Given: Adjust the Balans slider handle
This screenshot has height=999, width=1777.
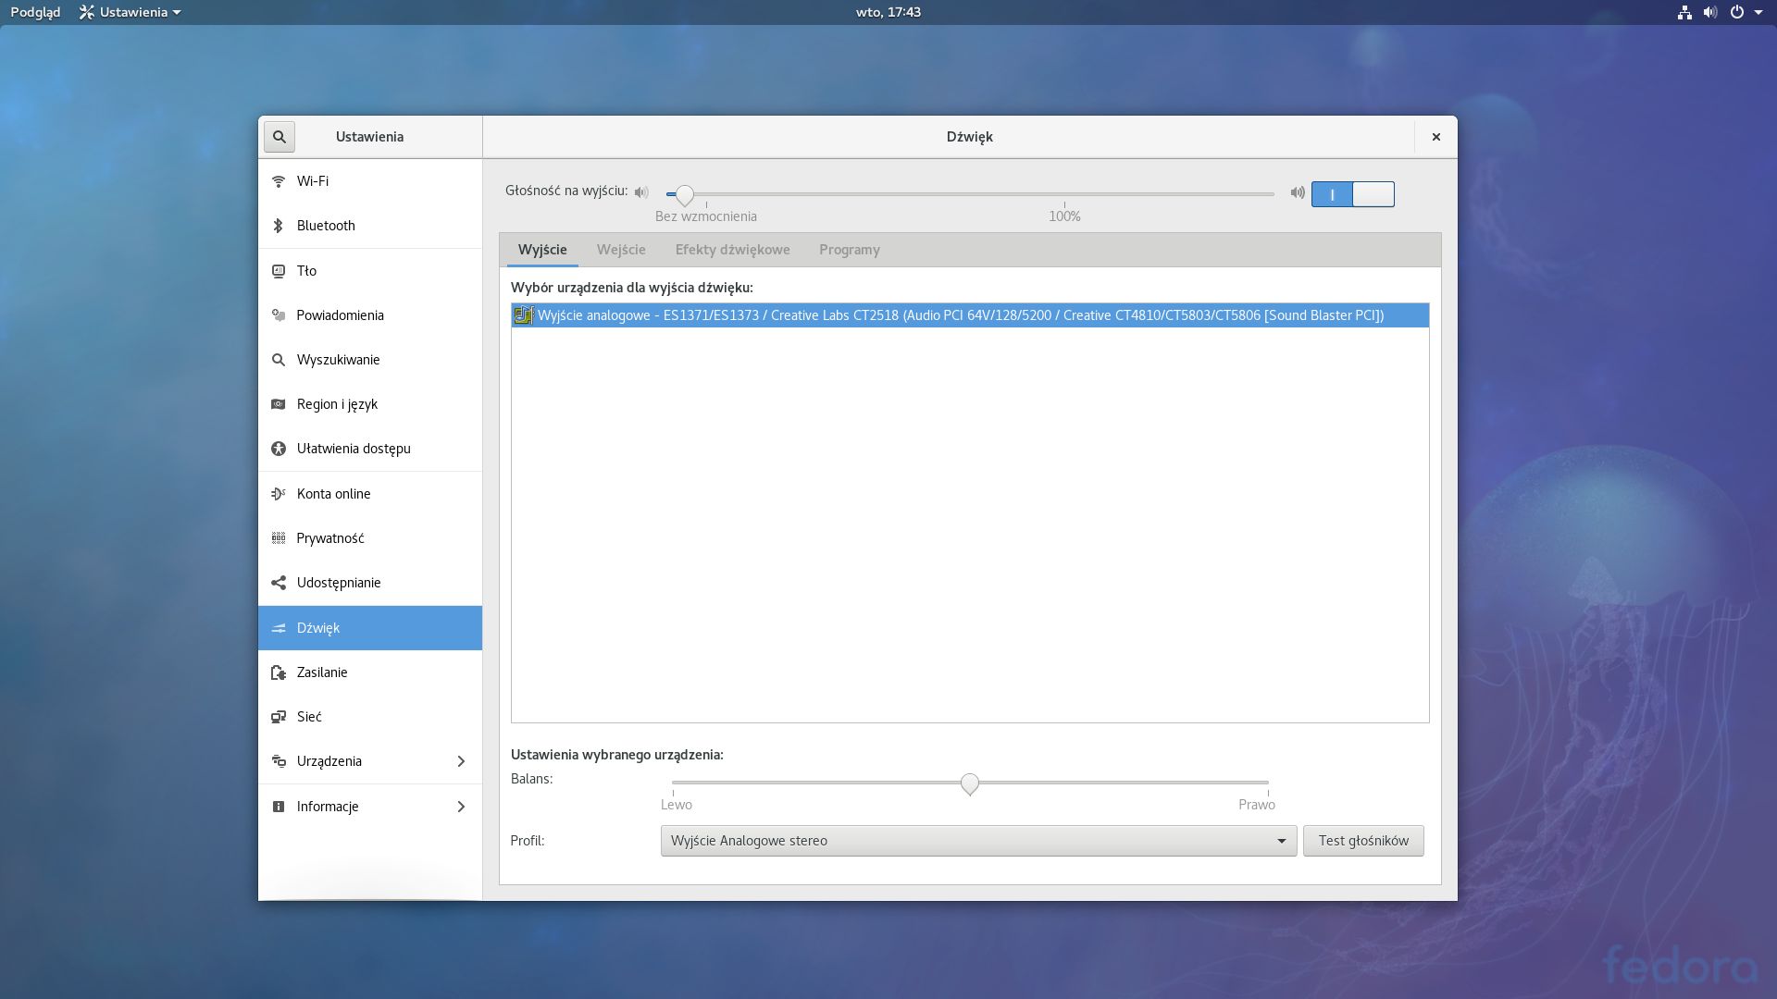Looking at the screenshot, I should [969, 783].
